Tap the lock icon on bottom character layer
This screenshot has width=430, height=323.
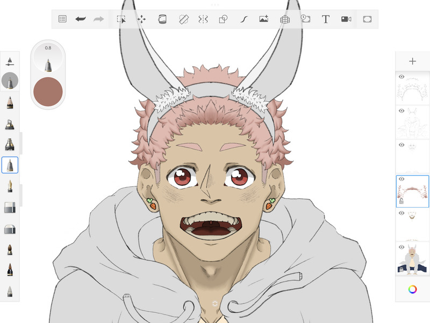click(401, 270)
